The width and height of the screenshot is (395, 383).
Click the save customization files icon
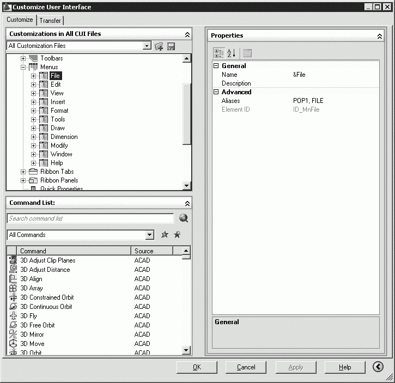point(171,46)
